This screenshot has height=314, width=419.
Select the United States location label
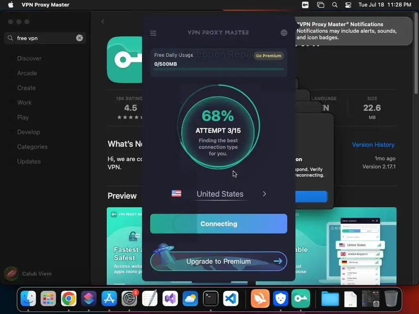[220, 194]
